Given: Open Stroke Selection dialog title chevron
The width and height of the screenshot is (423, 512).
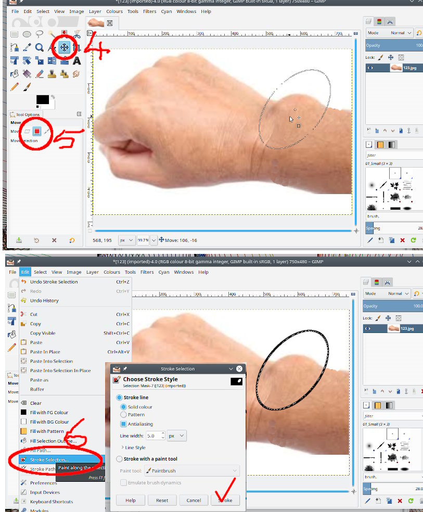Looking at the screenshot, I should point(231,369).
